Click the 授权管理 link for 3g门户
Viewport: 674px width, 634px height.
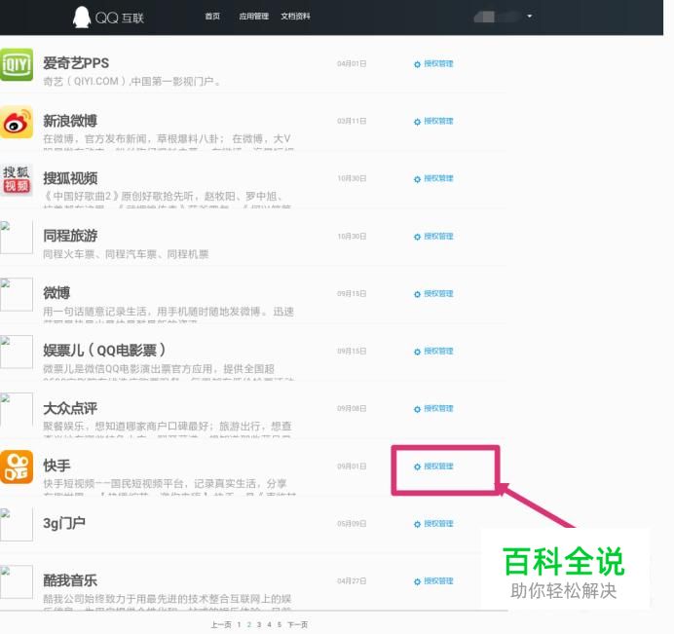click(438, 524)
